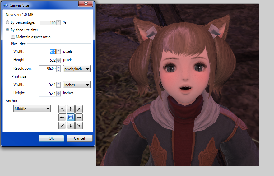Viewport: 274px width, 176px height.
Task: Set anchor to right arrow
Action: tap(79, 117)
